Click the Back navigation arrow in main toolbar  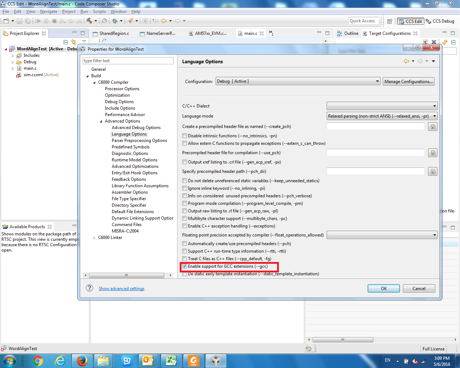click(164, 21)
